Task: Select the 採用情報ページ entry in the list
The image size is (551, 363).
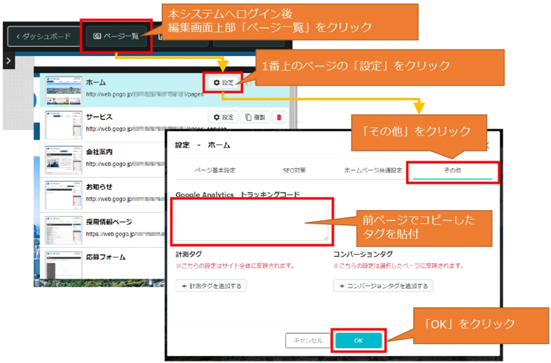Action: 109,222
